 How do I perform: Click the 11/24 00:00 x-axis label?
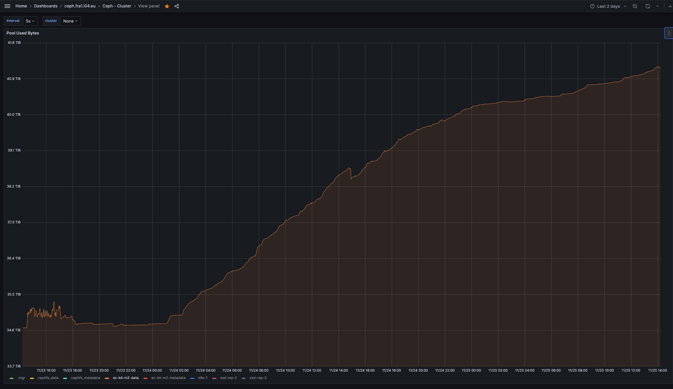pyautogui.click(x=152, y=371)
